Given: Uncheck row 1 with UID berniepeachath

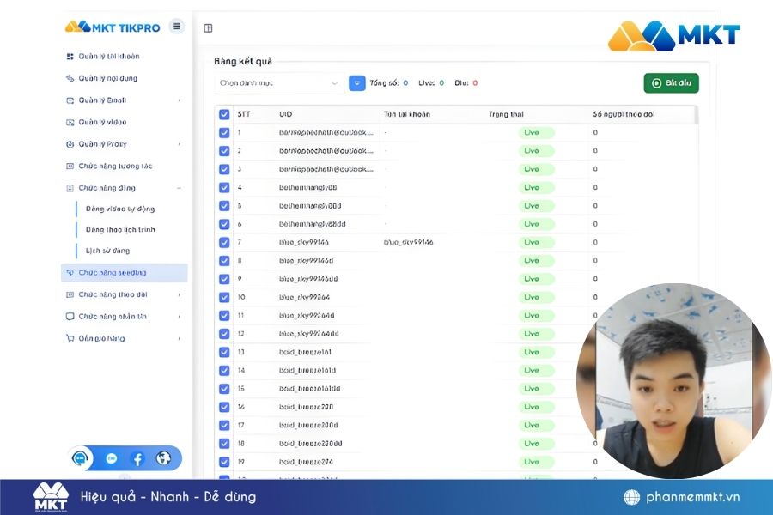Looking at the screenshot, I should [x=224, y=132].
